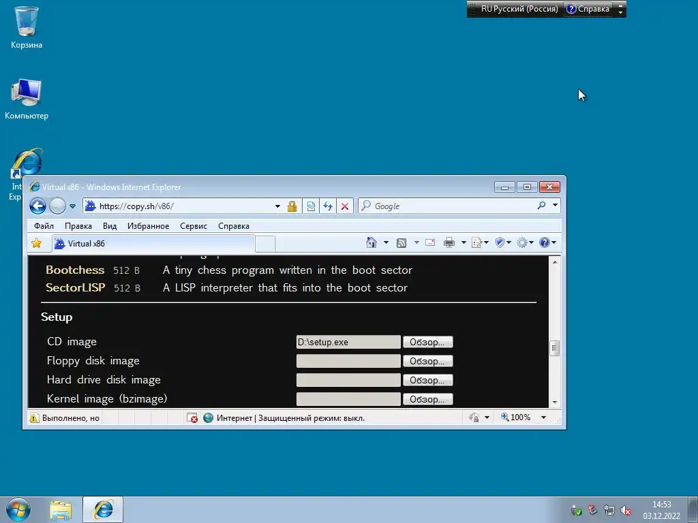Click the search magnifier button

[541, 206]
